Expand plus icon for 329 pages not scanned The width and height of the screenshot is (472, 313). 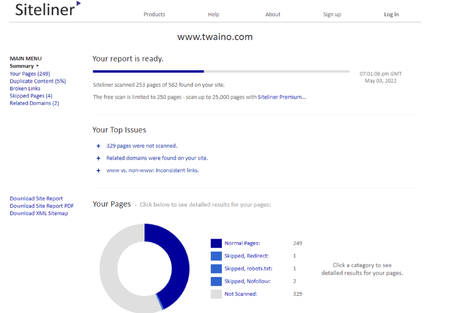[98, 146]
